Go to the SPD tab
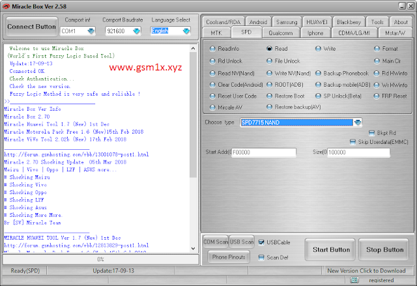 click(246, 32)
